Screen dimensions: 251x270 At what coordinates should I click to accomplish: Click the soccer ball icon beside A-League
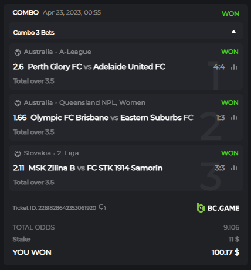tap(18, 52)
